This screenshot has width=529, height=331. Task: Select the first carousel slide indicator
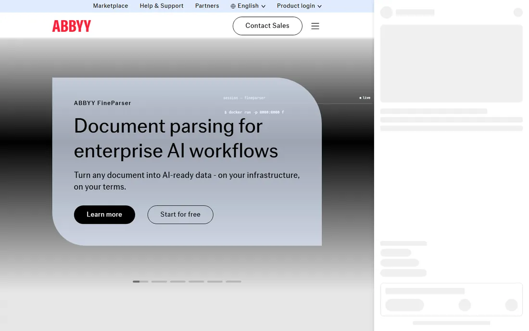pos(140,281)
